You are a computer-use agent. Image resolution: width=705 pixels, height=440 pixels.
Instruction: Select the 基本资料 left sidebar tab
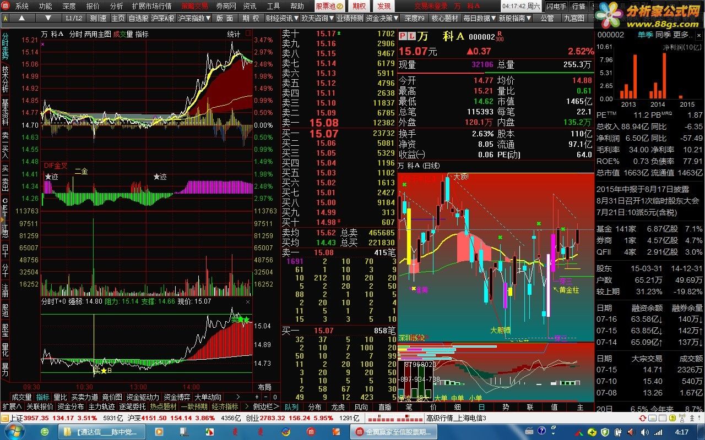(x=6, y=112)
